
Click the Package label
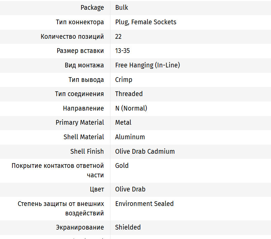point(92,7)
